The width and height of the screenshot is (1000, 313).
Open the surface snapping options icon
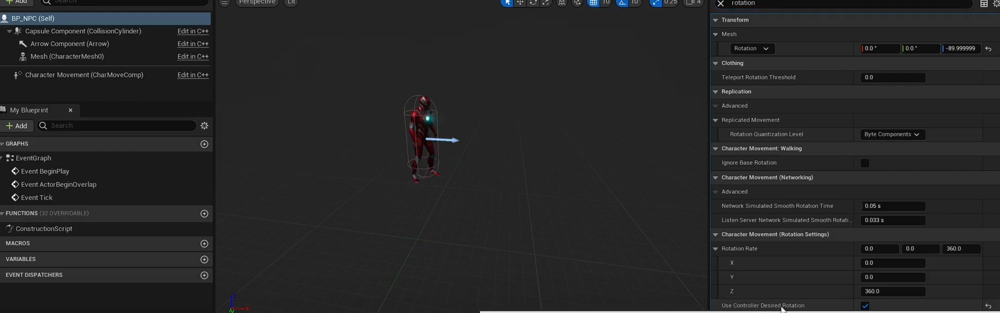[577, 3]
